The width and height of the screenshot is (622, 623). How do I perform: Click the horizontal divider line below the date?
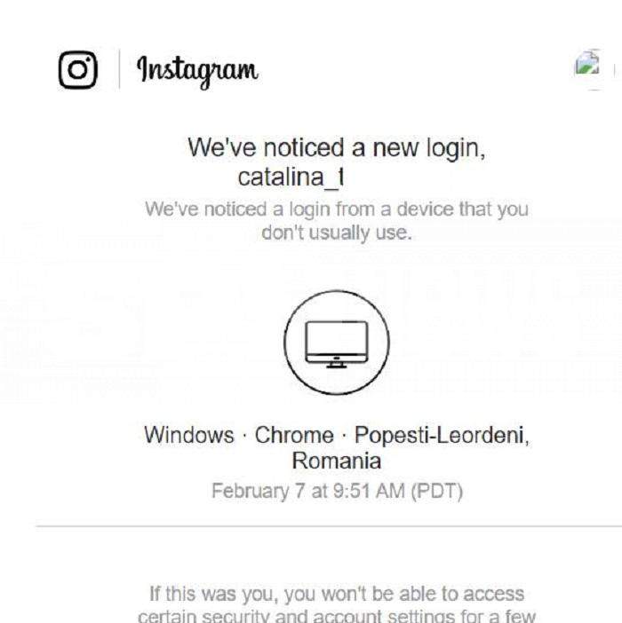tap(329, 526)
